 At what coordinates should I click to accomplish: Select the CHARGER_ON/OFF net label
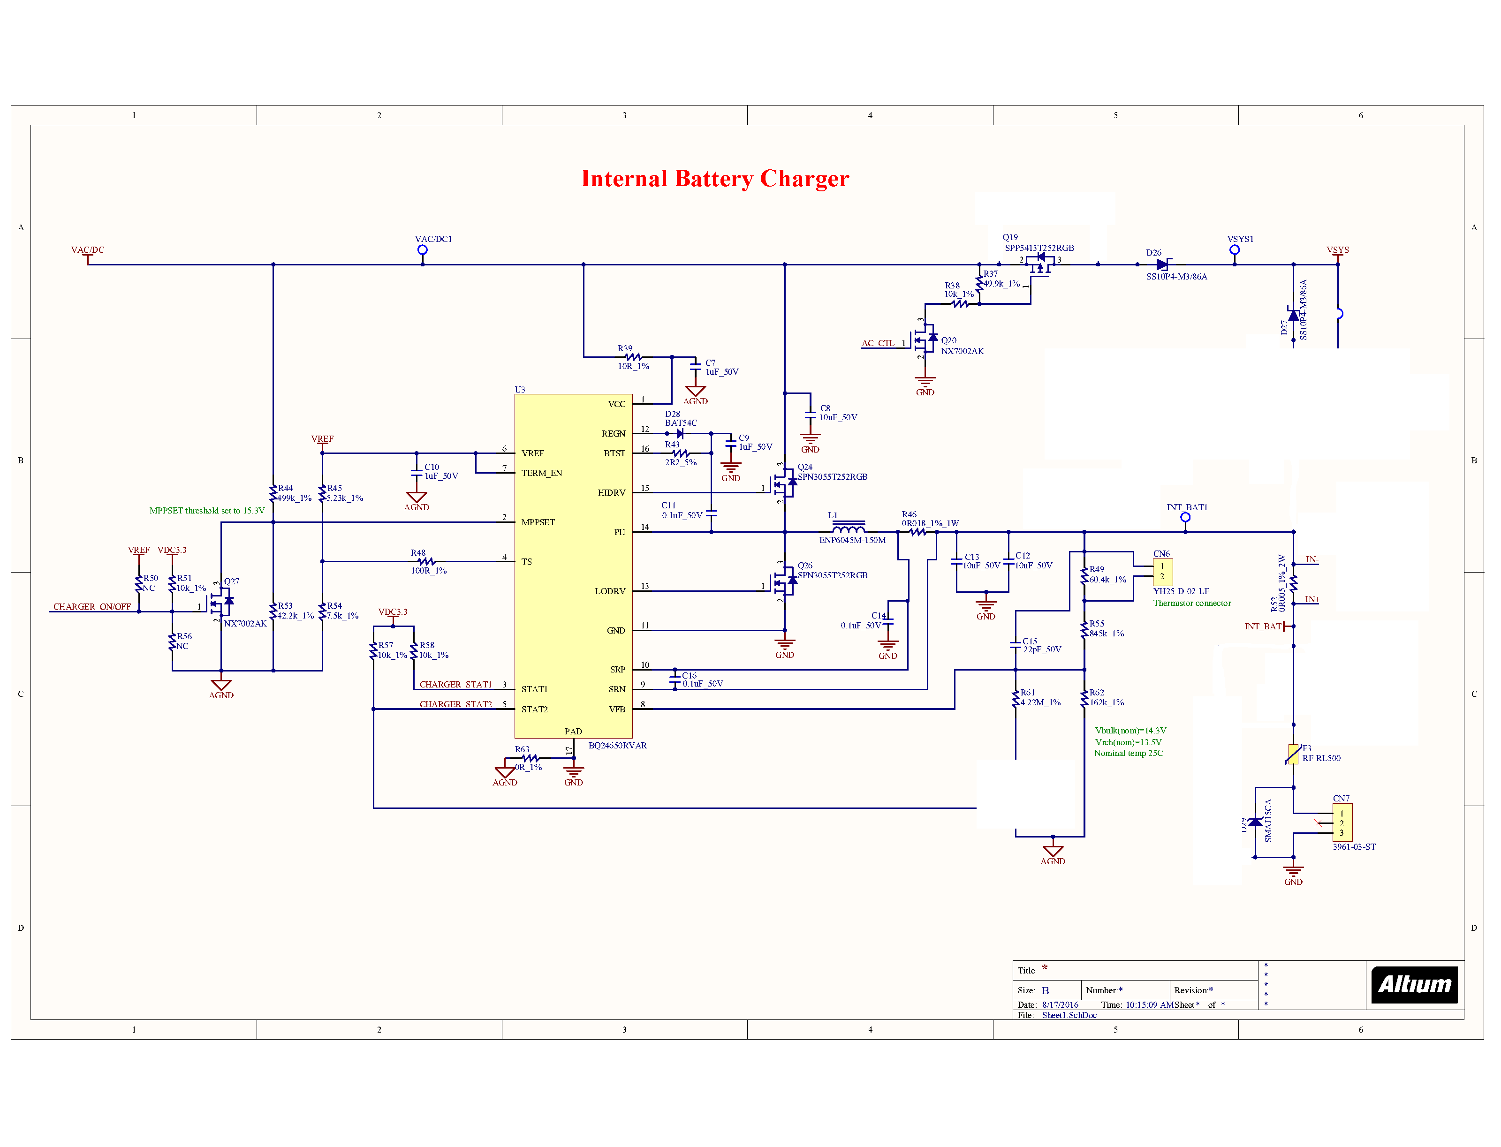tap(92, 607)
